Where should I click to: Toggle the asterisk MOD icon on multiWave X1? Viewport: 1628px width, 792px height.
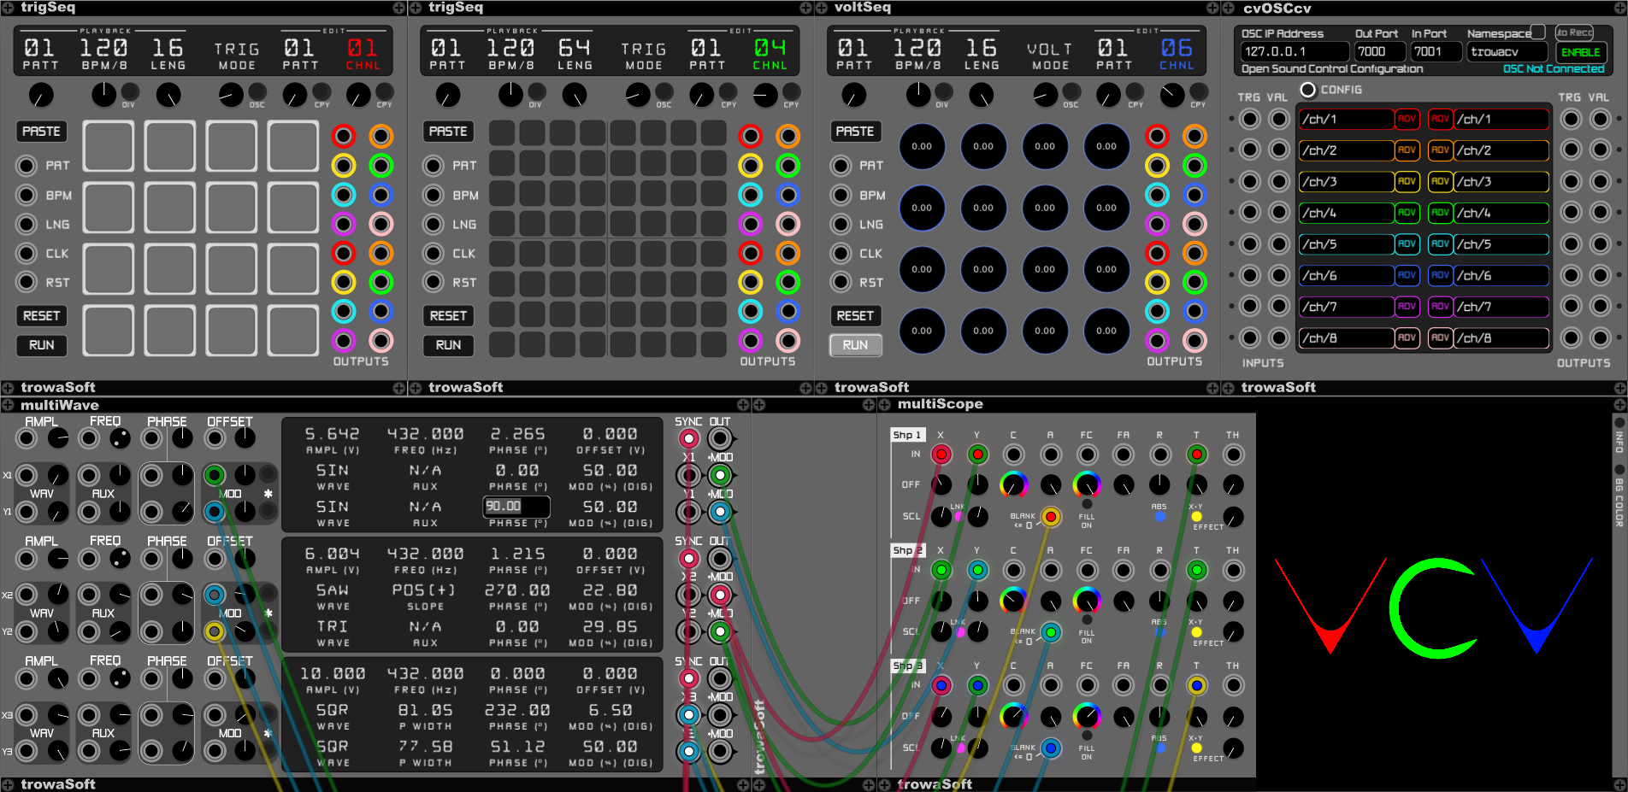pos(269,494)
